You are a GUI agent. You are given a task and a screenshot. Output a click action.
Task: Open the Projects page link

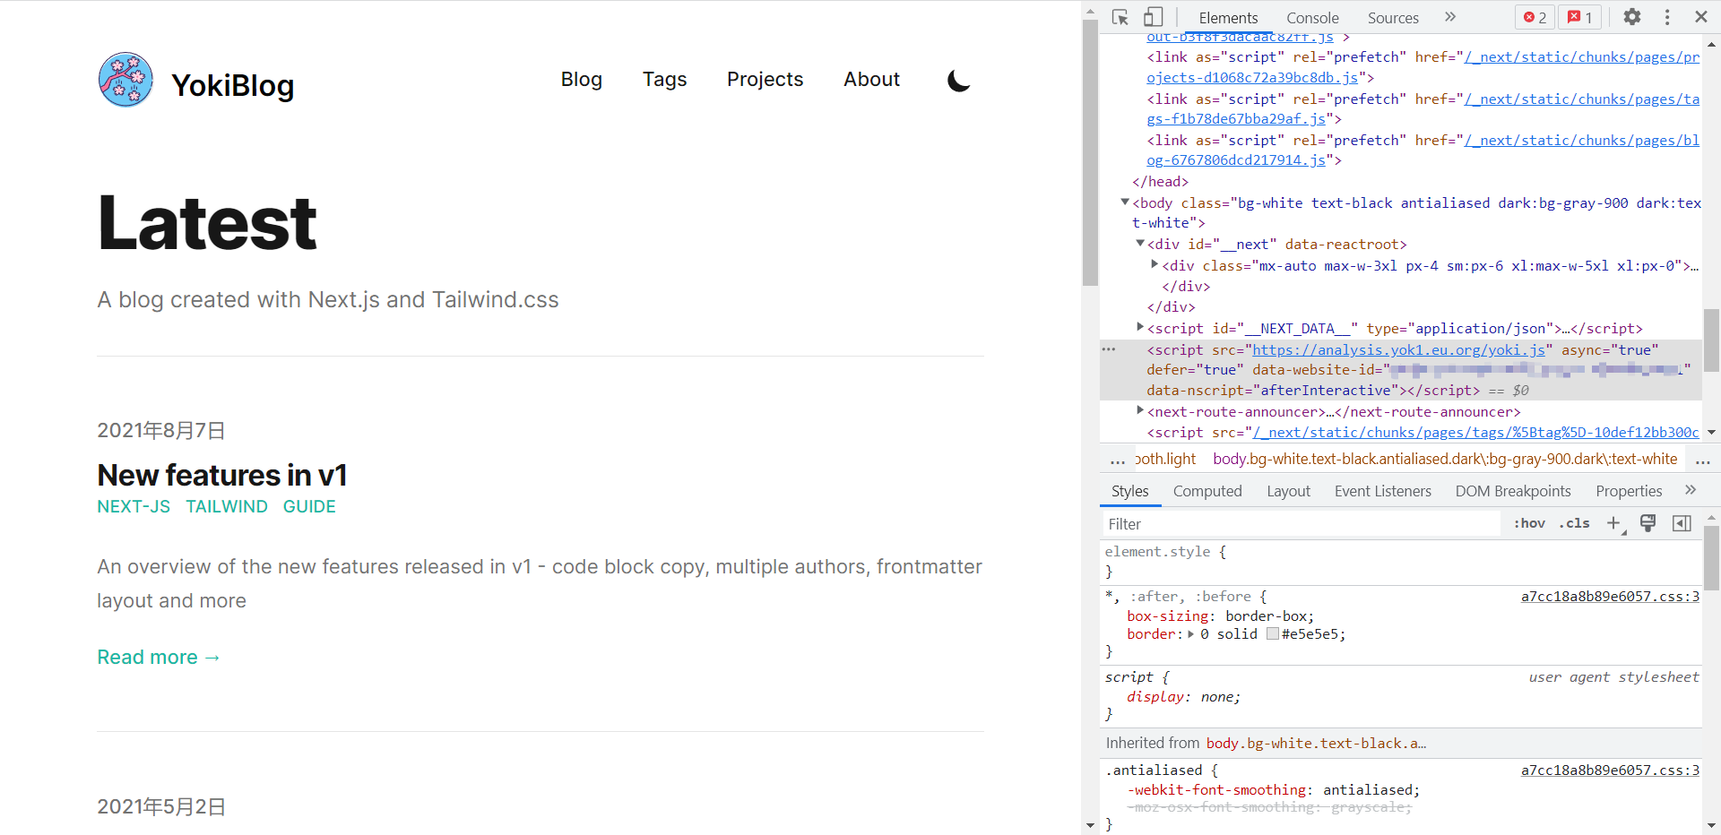coord(765,80)
